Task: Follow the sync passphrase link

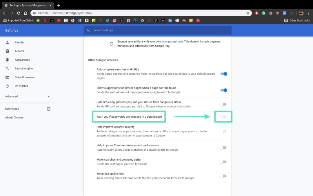Action: point(172,42)
